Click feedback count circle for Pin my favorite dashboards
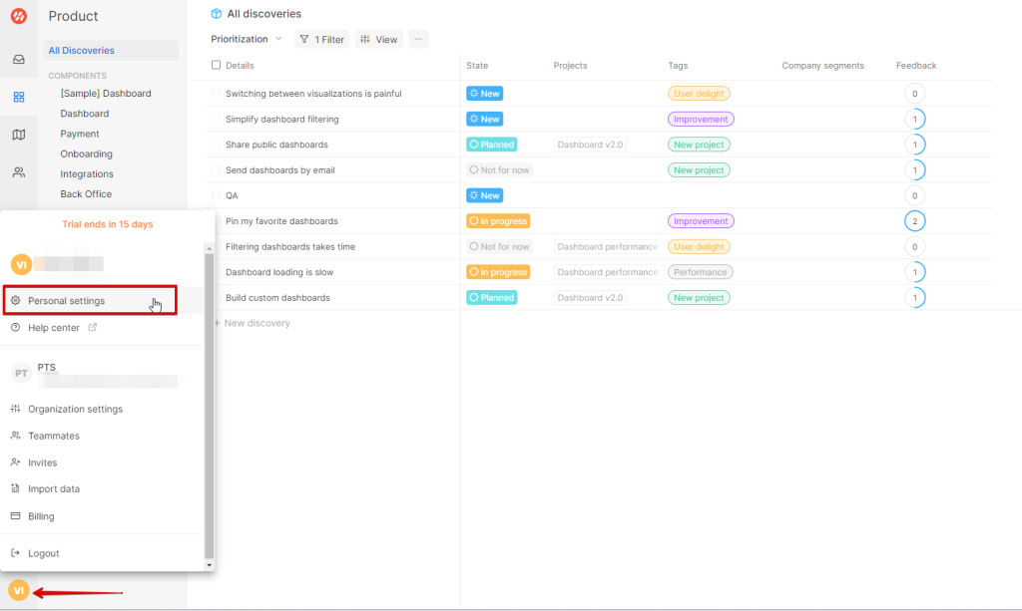1022x611 pixels. pos(914,221)
